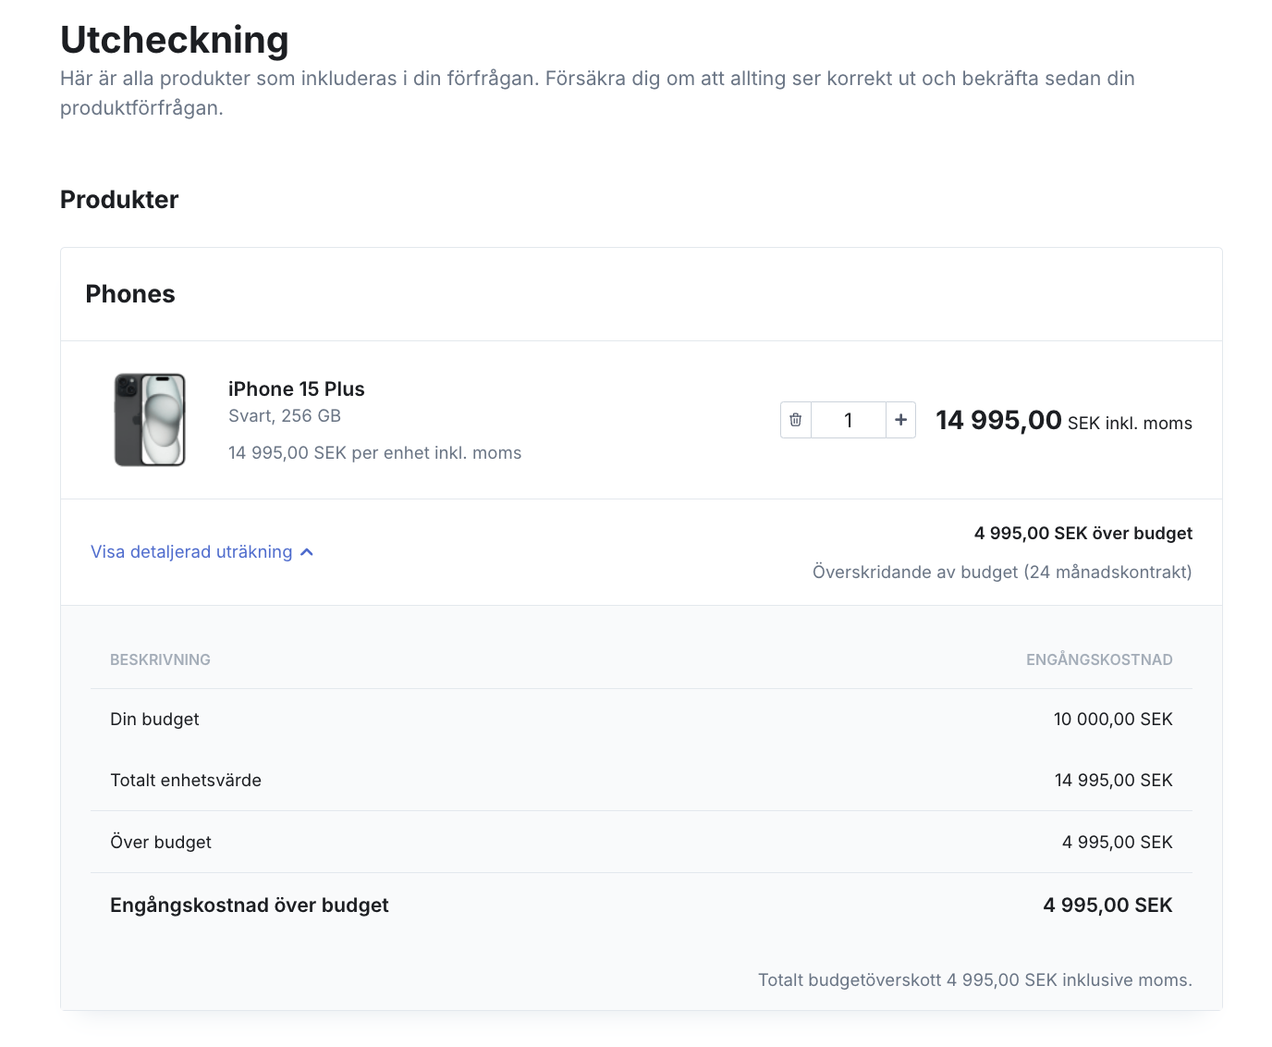This screenshot has height=1047, width=1272.
Task: Select the 'Över budget' row label
Action: coord(161,843)
